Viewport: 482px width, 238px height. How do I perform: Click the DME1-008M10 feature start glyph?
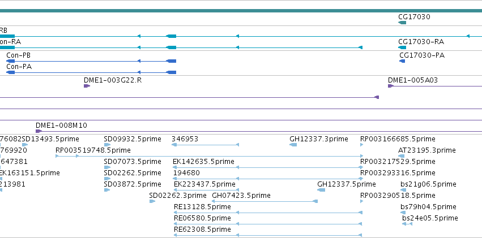click(39, 131)
